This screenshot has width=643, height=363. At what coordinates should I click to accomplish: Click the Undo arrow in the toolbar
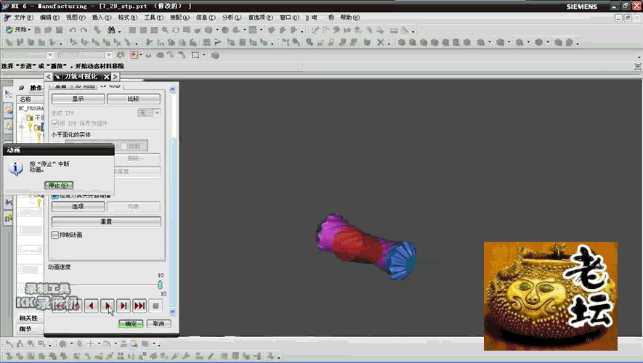click(x=72, y=30)
